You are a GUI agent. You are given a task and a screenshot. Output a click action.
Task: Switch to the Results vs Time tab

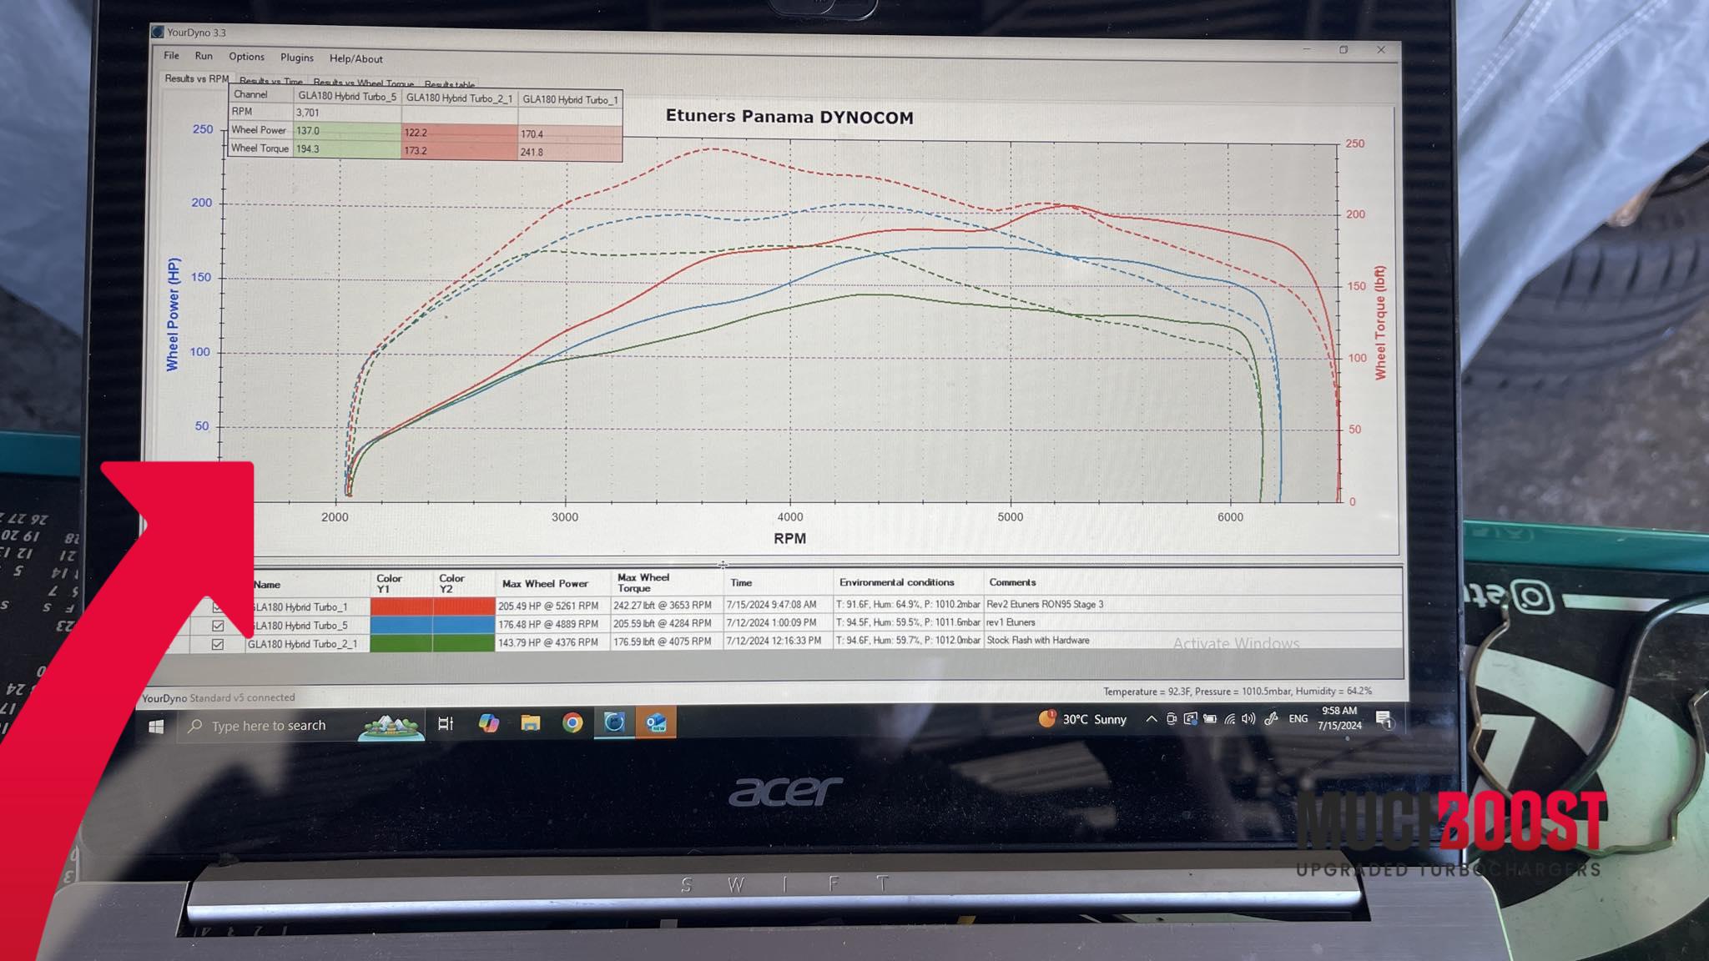pyautogui.click(x=270, y=82)
